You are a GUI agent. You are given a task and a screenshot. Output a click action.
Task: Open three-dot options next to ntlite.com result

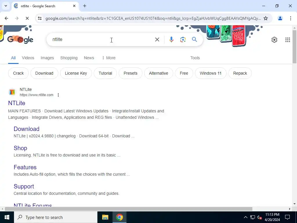pos(58,95)
